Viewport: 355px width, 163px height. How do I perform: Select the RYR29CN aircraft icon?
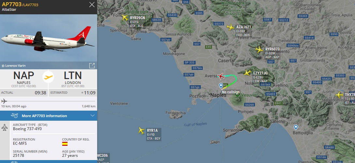[125, 18]
